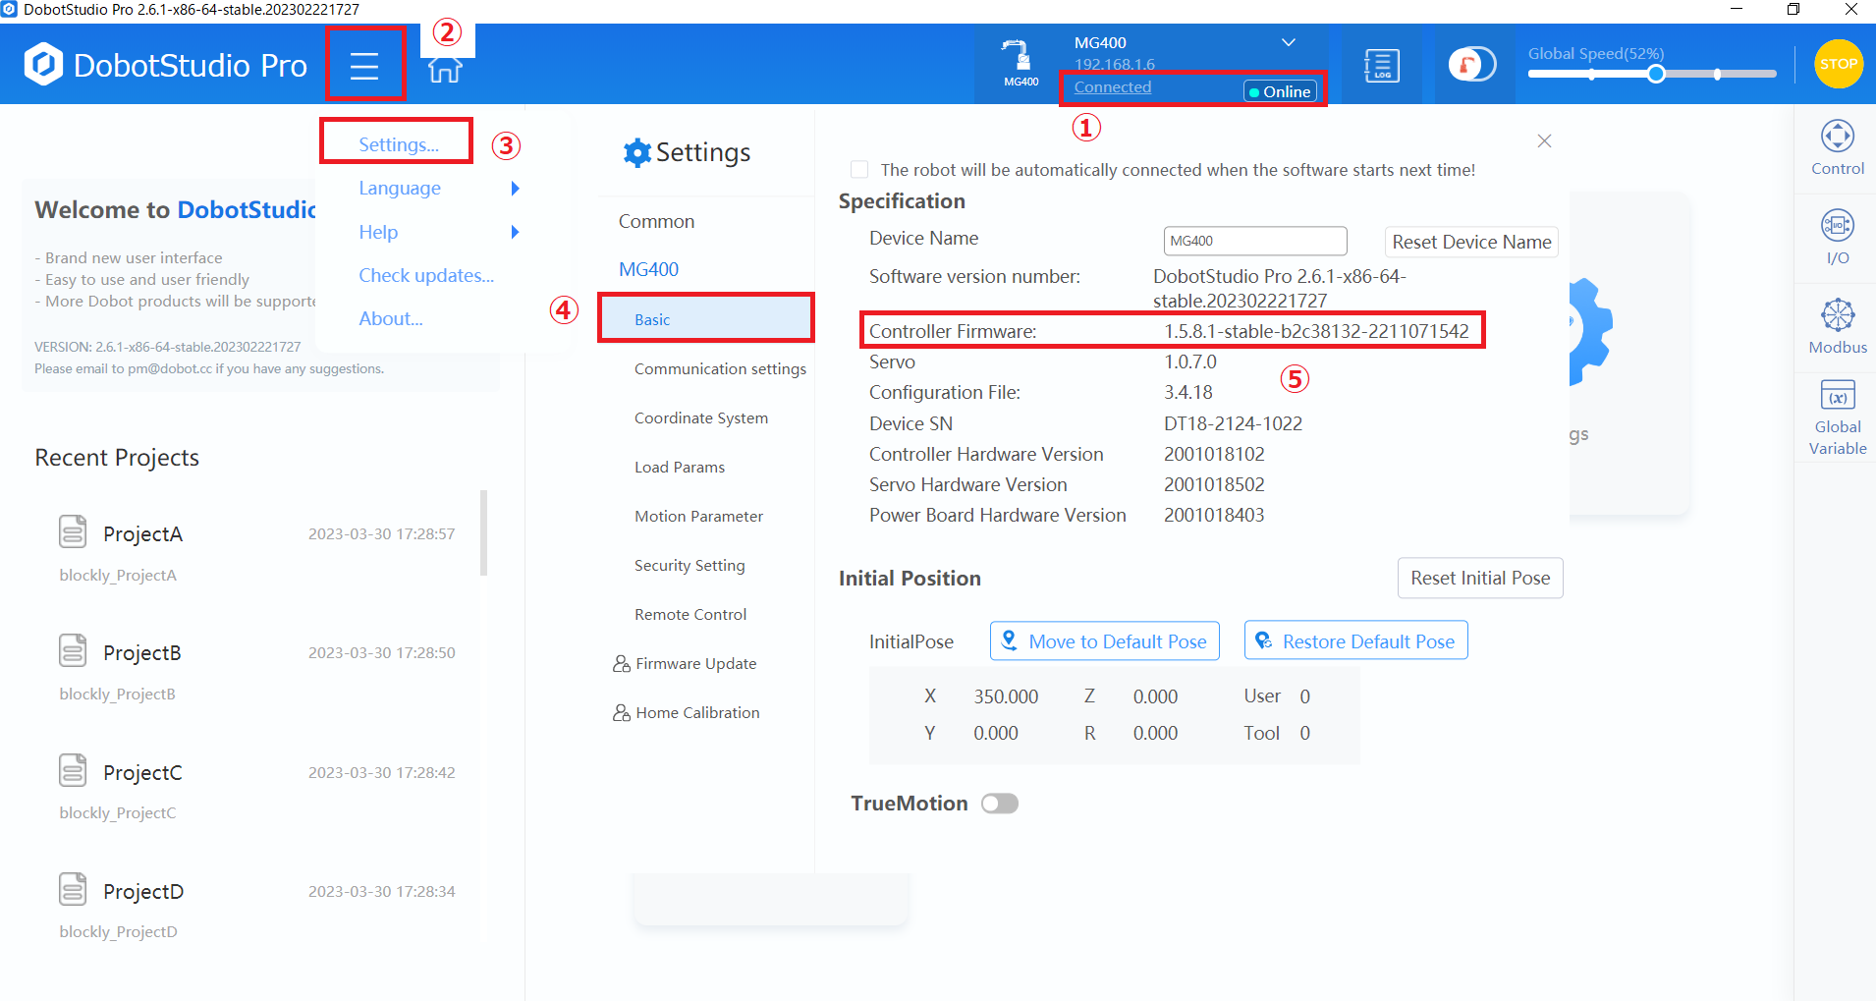Select Communication settings in the sidebar

coord(719,368)
